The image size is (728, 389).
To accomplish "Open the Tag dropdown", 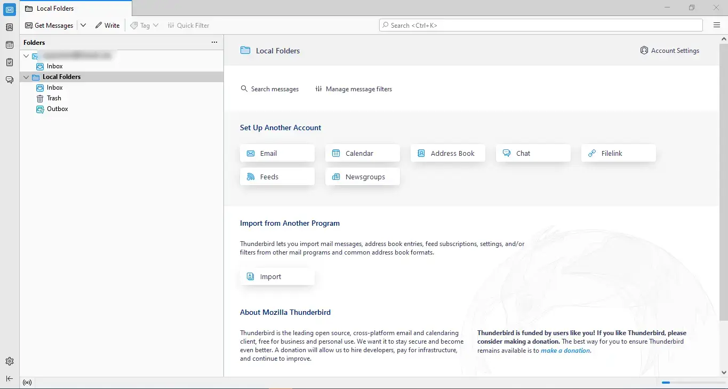I will click(145, 25).
